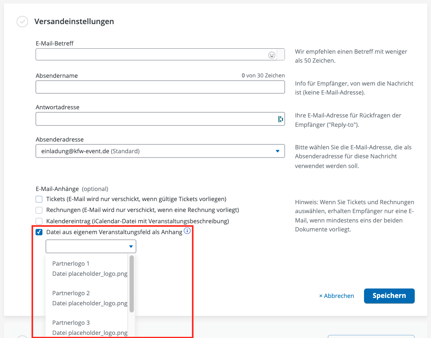
Task: Click the green icon in Antwortadresse field
Action: [280, 119]
